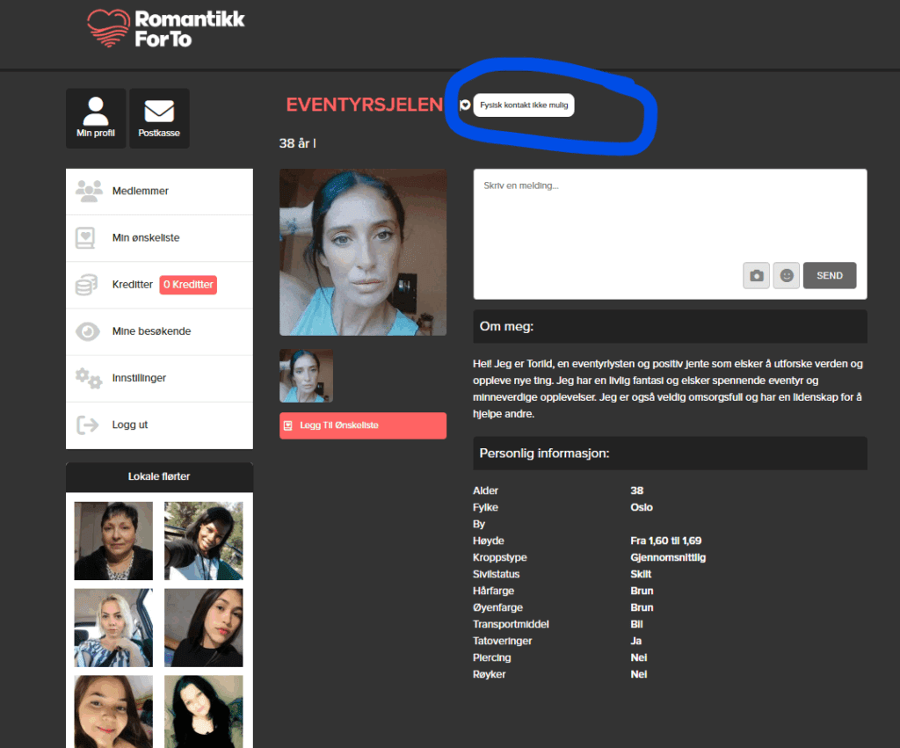Click the Medlemmer group icon

pyautogui.click(x=89, y=191)
